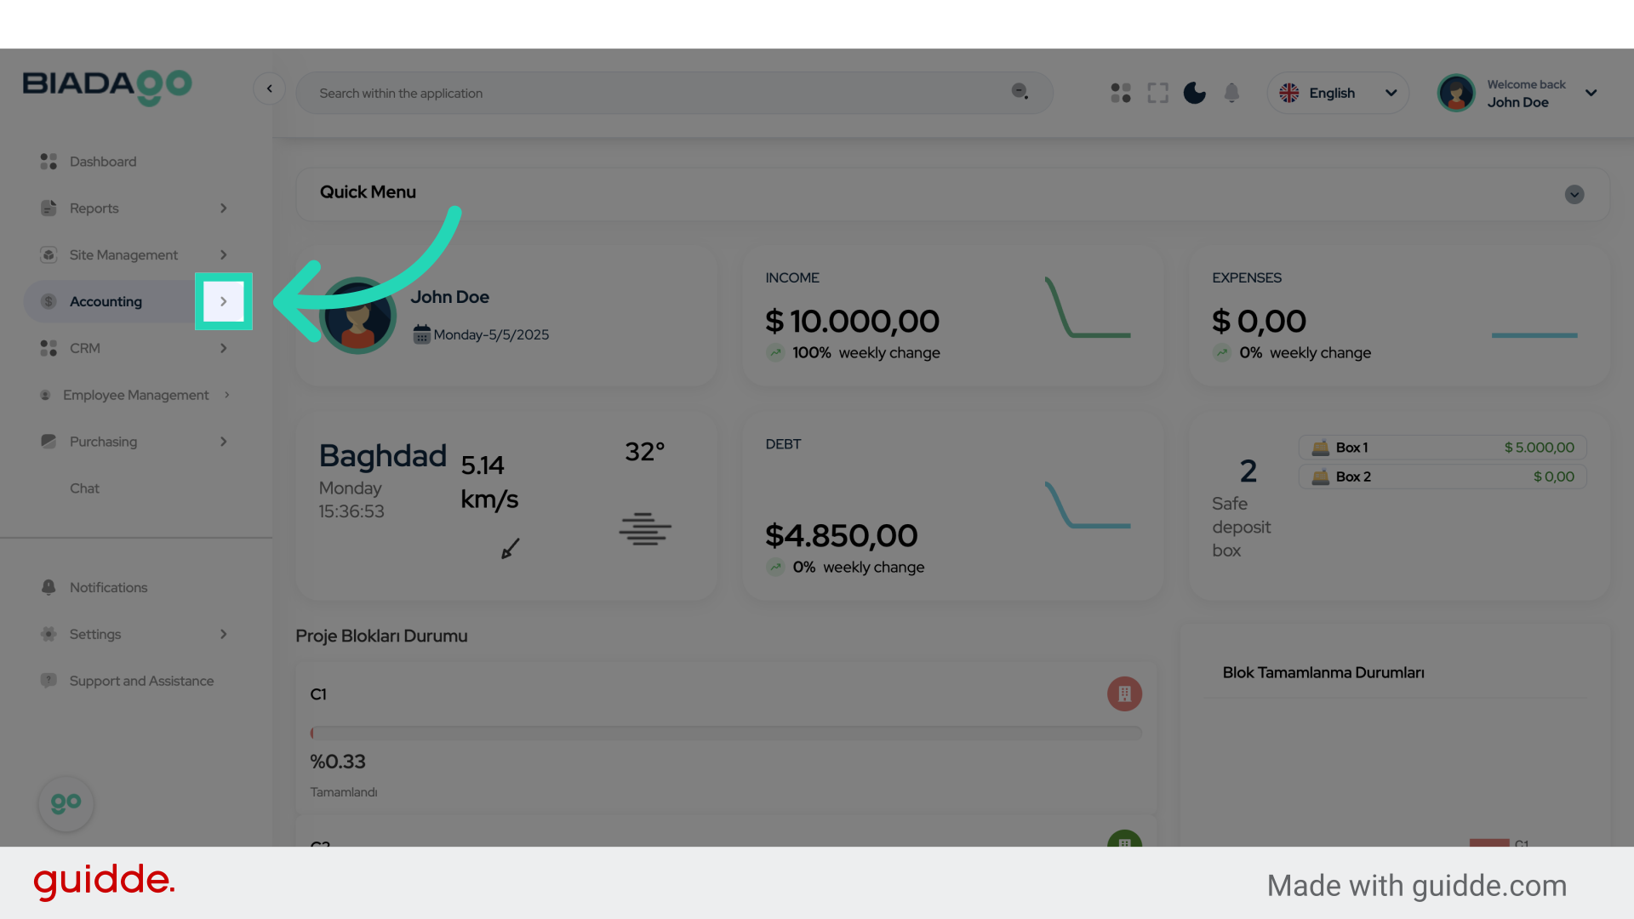The height and width of the screenshot is (919, 1634).
Task: Open the floating 'go' assistant button
Action: click(x=66, y=803)
